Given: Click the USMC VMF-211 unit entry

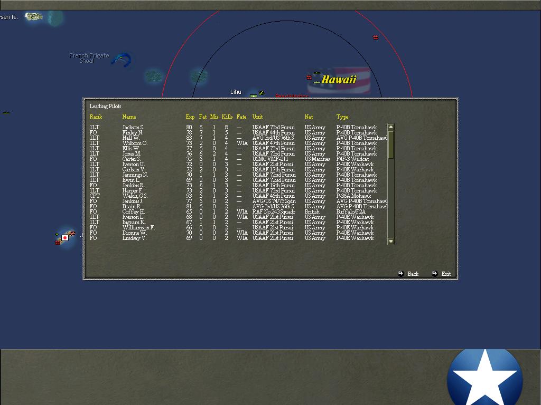Looking at the screenshot, I should [x=270, y=159].
